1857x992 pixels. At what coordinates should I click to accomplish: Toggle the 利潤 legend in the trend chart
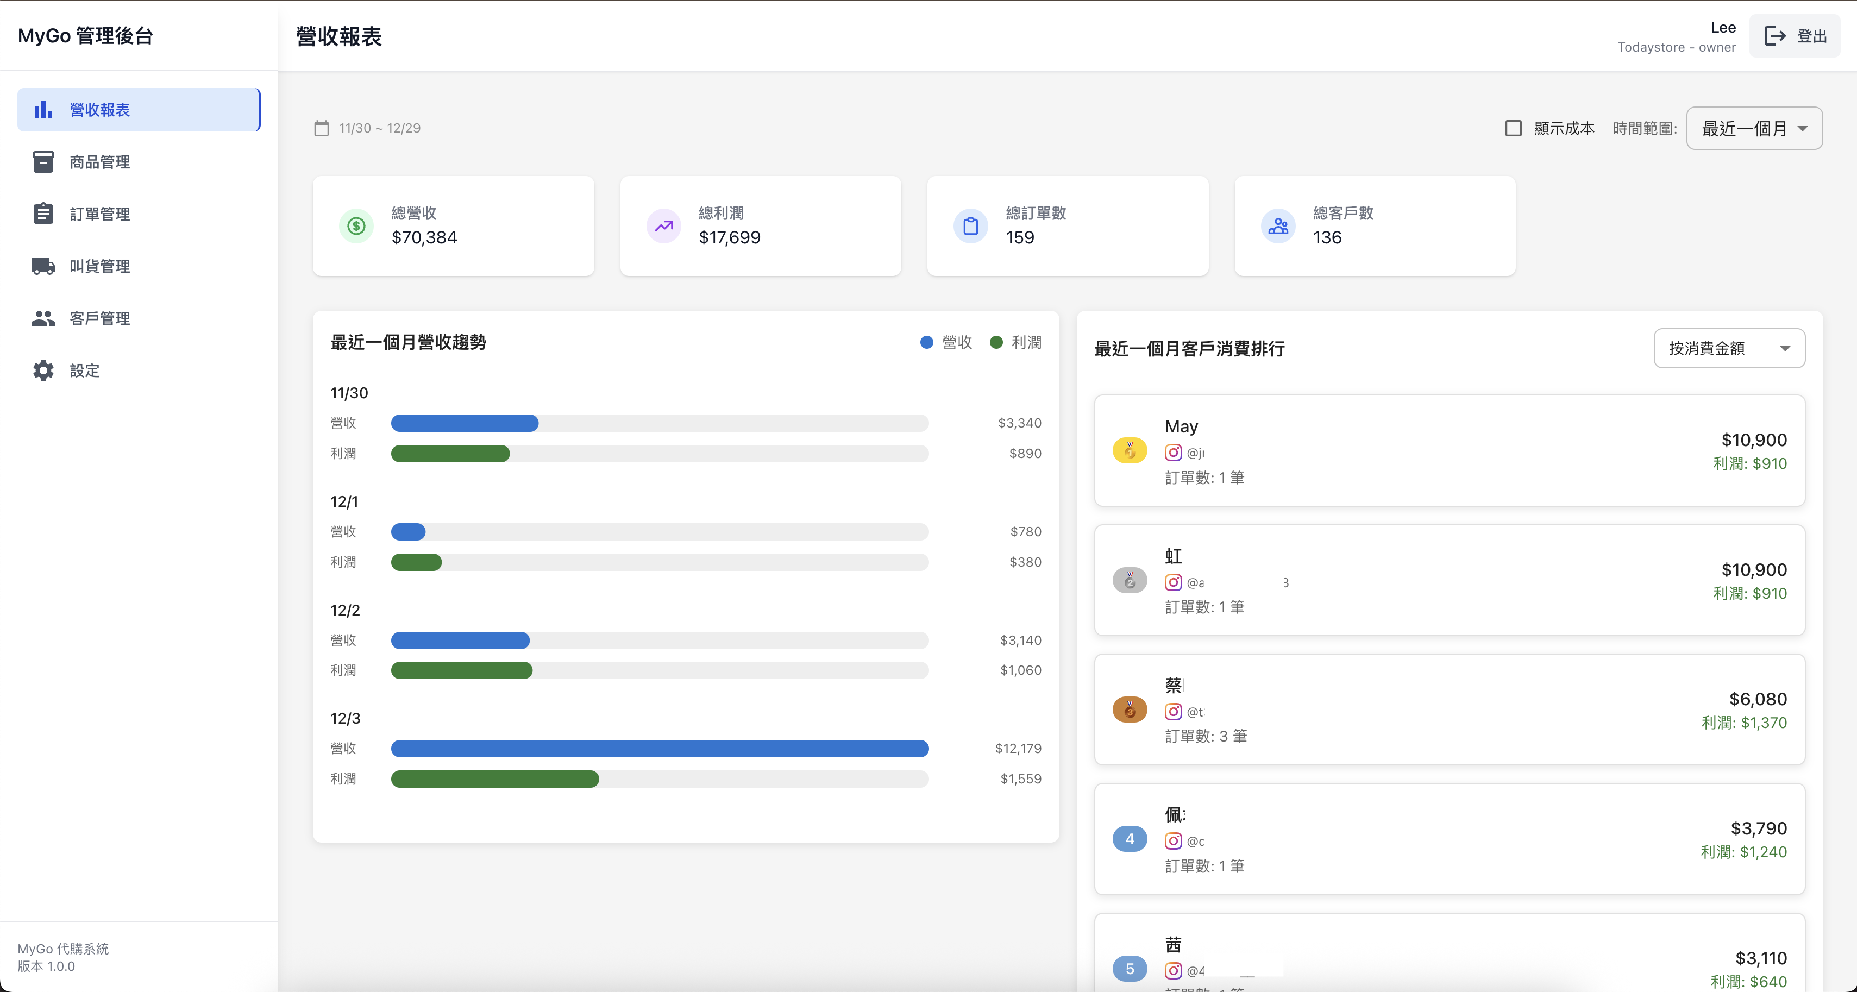(1017, 342)
